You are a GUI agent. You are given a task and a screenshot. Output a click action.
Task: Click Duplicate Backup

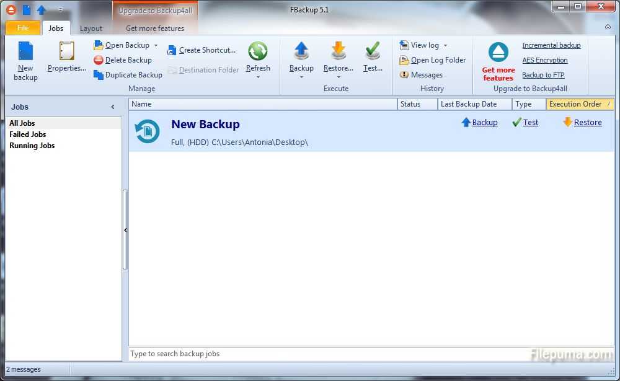click(128, 75)
